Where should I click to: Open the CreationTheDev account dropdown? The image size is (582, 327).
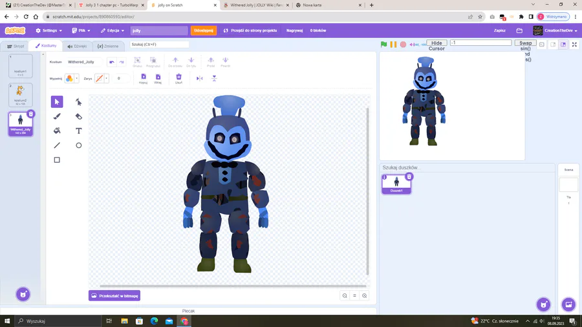point(555,30)
